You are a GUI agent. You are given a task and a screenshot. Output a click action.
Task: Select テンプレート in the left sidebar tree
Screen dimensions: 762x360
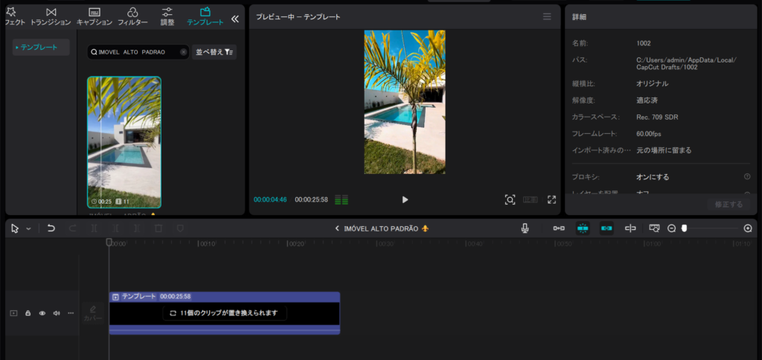coord(41,47)
